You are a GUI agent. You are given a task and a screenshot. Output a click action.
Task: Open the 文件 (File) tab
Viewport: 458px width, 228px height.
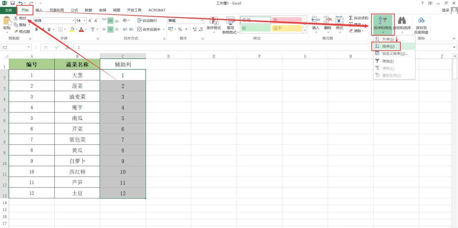pyautogui.click(x=9, y=10)
